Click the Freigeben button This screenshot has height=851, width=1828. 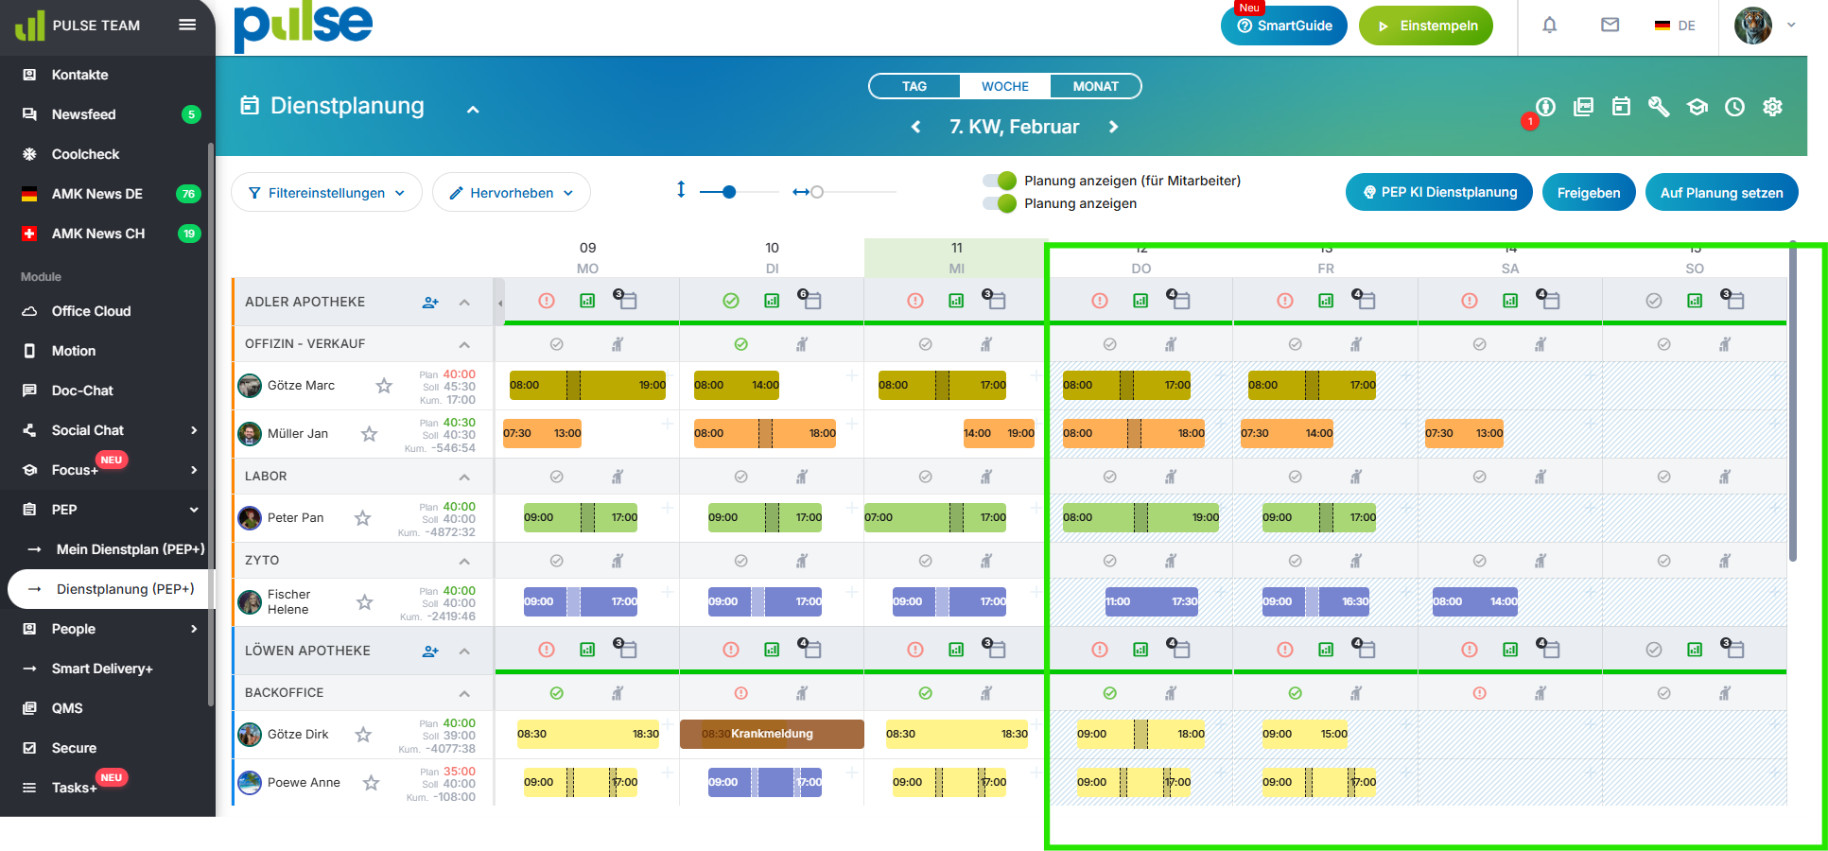1589,193
